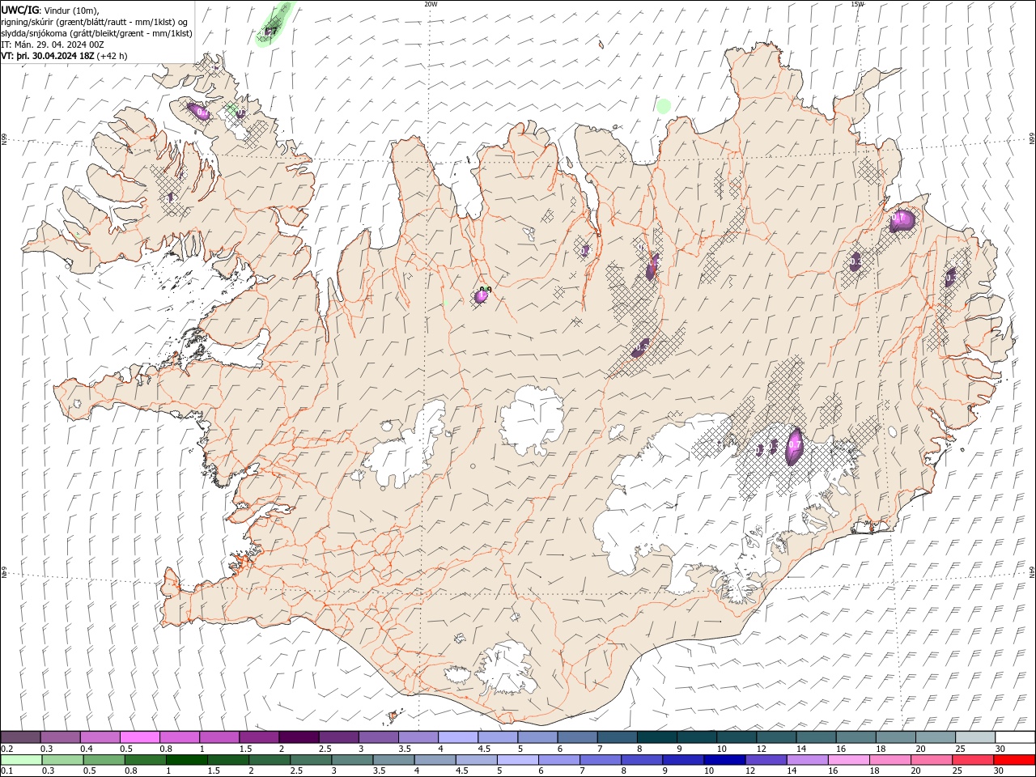Click the 20W longitude label
The image size is (1036, 777).
pos(431,4)
